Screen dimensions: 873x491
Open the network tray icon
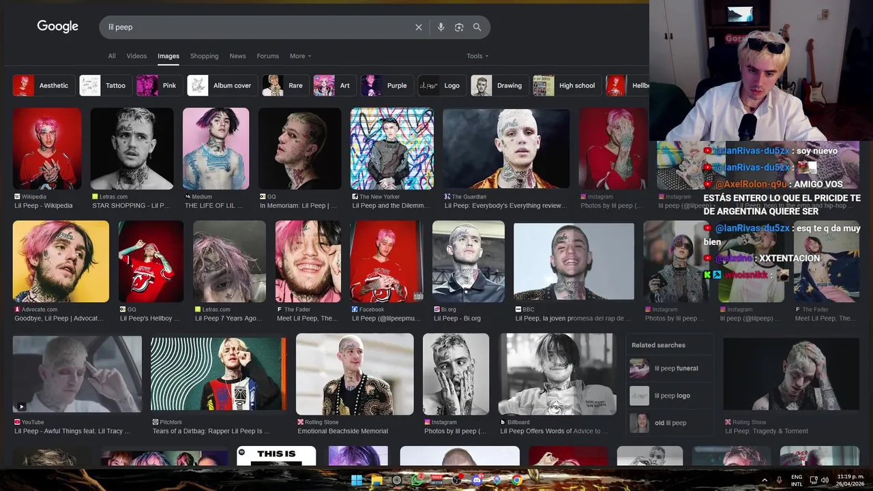pyautogui.click(x=814, y=480)
